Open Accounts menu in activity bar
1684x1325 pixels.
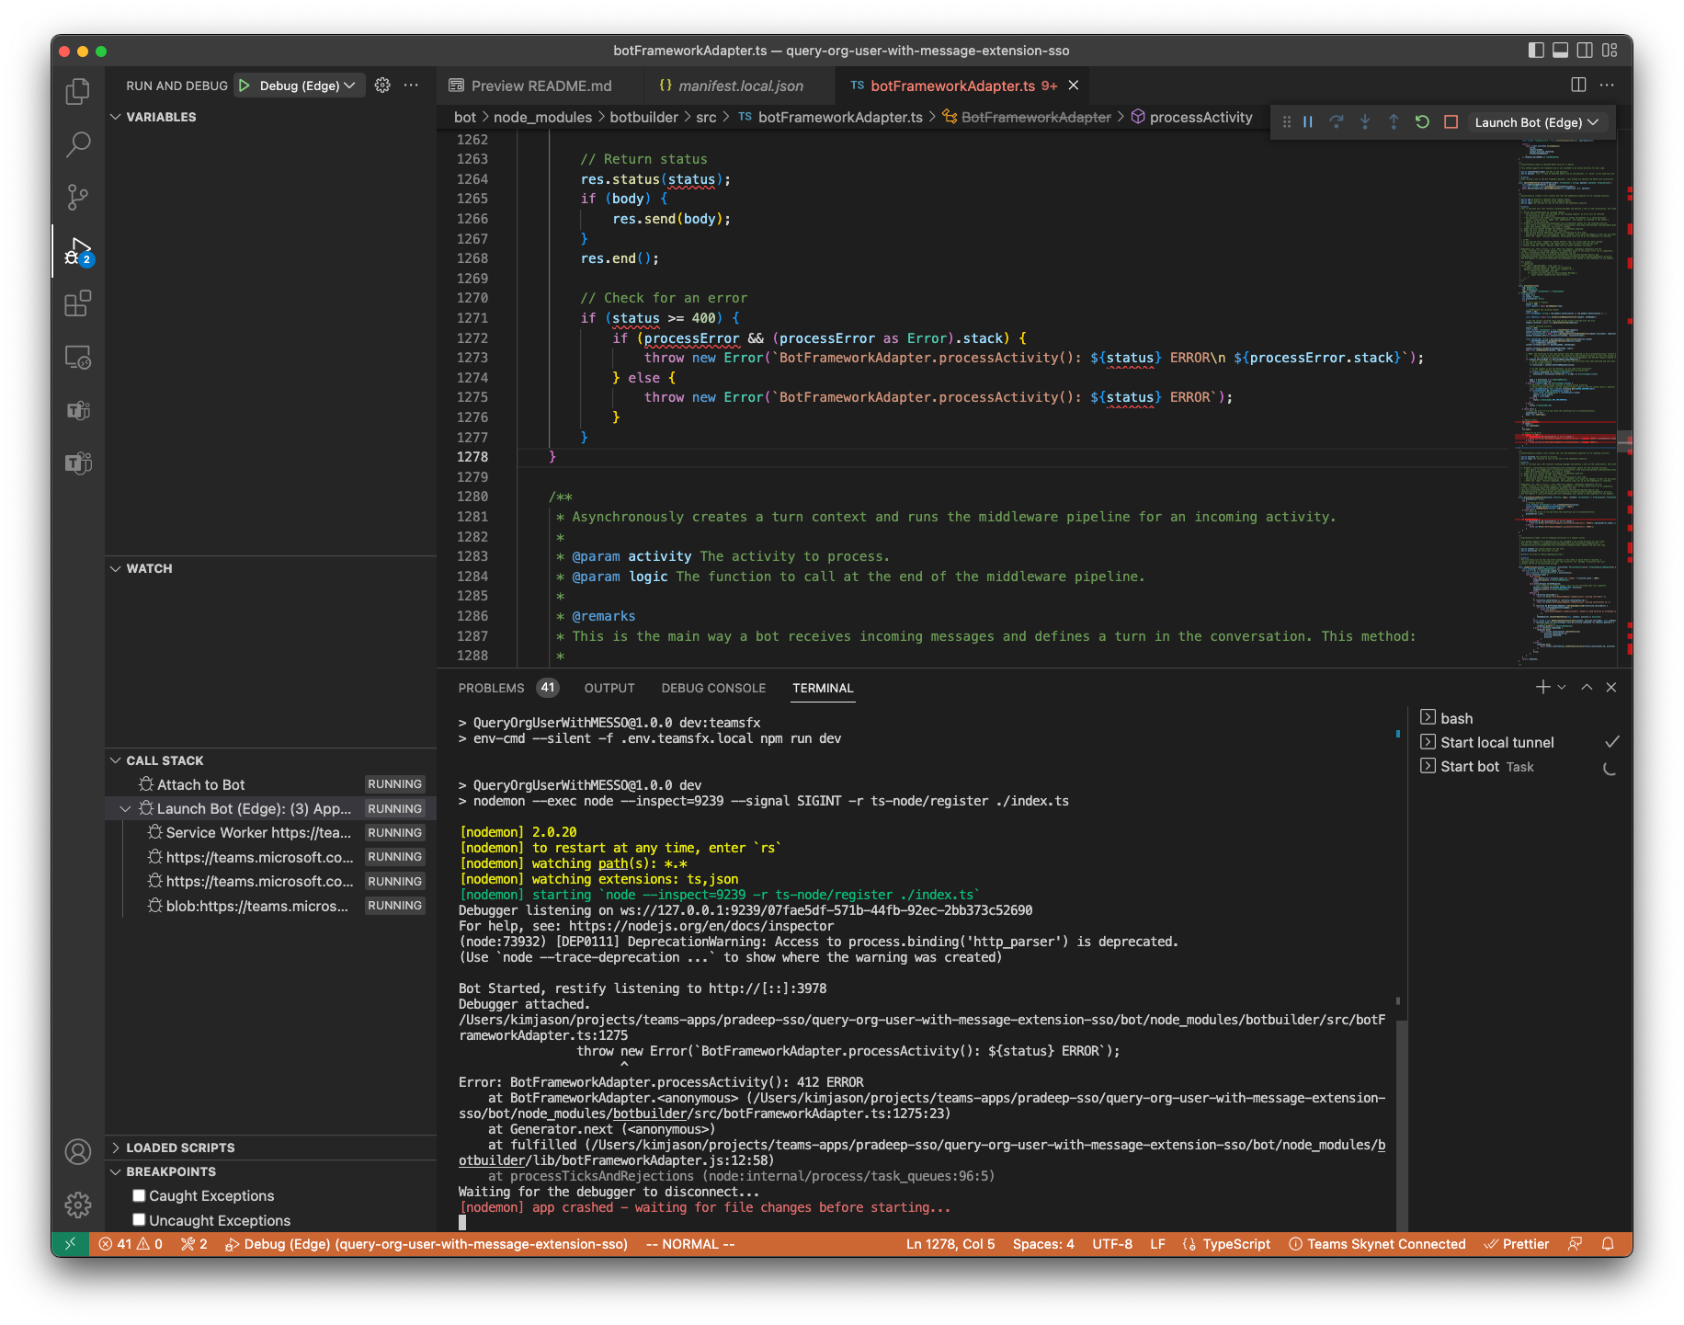point(78,1151)
